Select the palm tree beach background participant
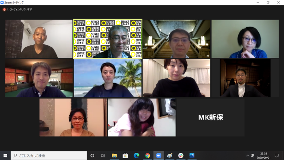This screenshot has height=160, width=284. (x=108, y=78)
